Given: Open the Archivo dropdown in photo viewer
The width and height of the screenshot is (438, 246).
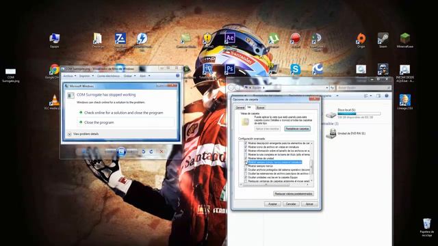Looking at the screenshot, I should pyautogui.click(x=70, y=76).
